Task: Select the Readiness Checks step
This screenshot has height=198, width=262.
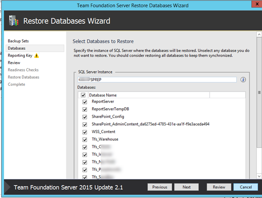Action: coord(23,70)
